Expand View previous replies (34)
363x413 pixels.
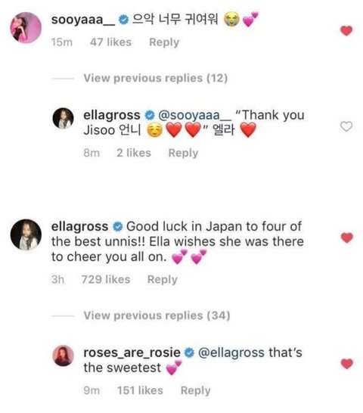(x=157, y=315)
